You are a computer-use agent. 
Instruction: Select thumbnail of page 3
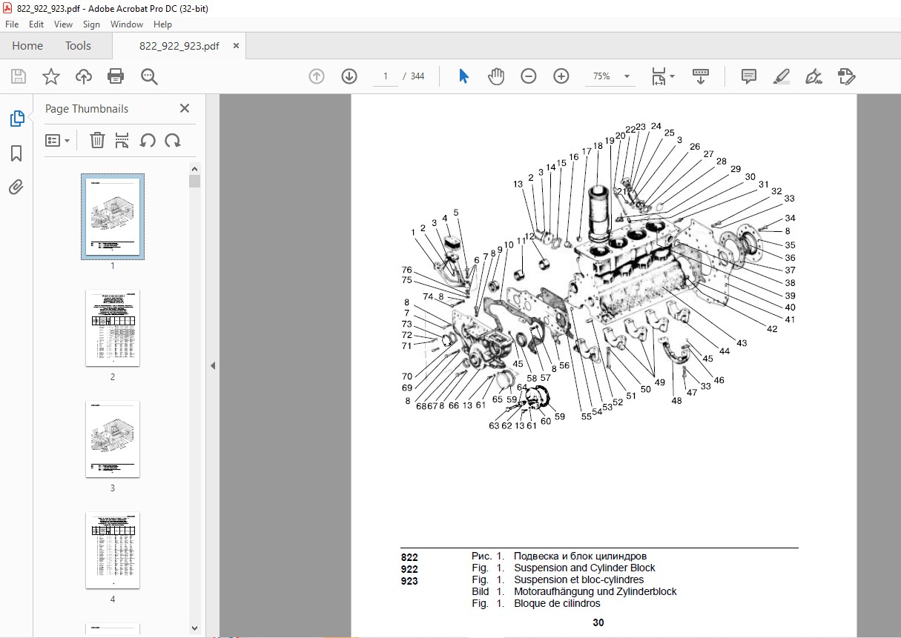pyautogui.click(x=112, y=439)
